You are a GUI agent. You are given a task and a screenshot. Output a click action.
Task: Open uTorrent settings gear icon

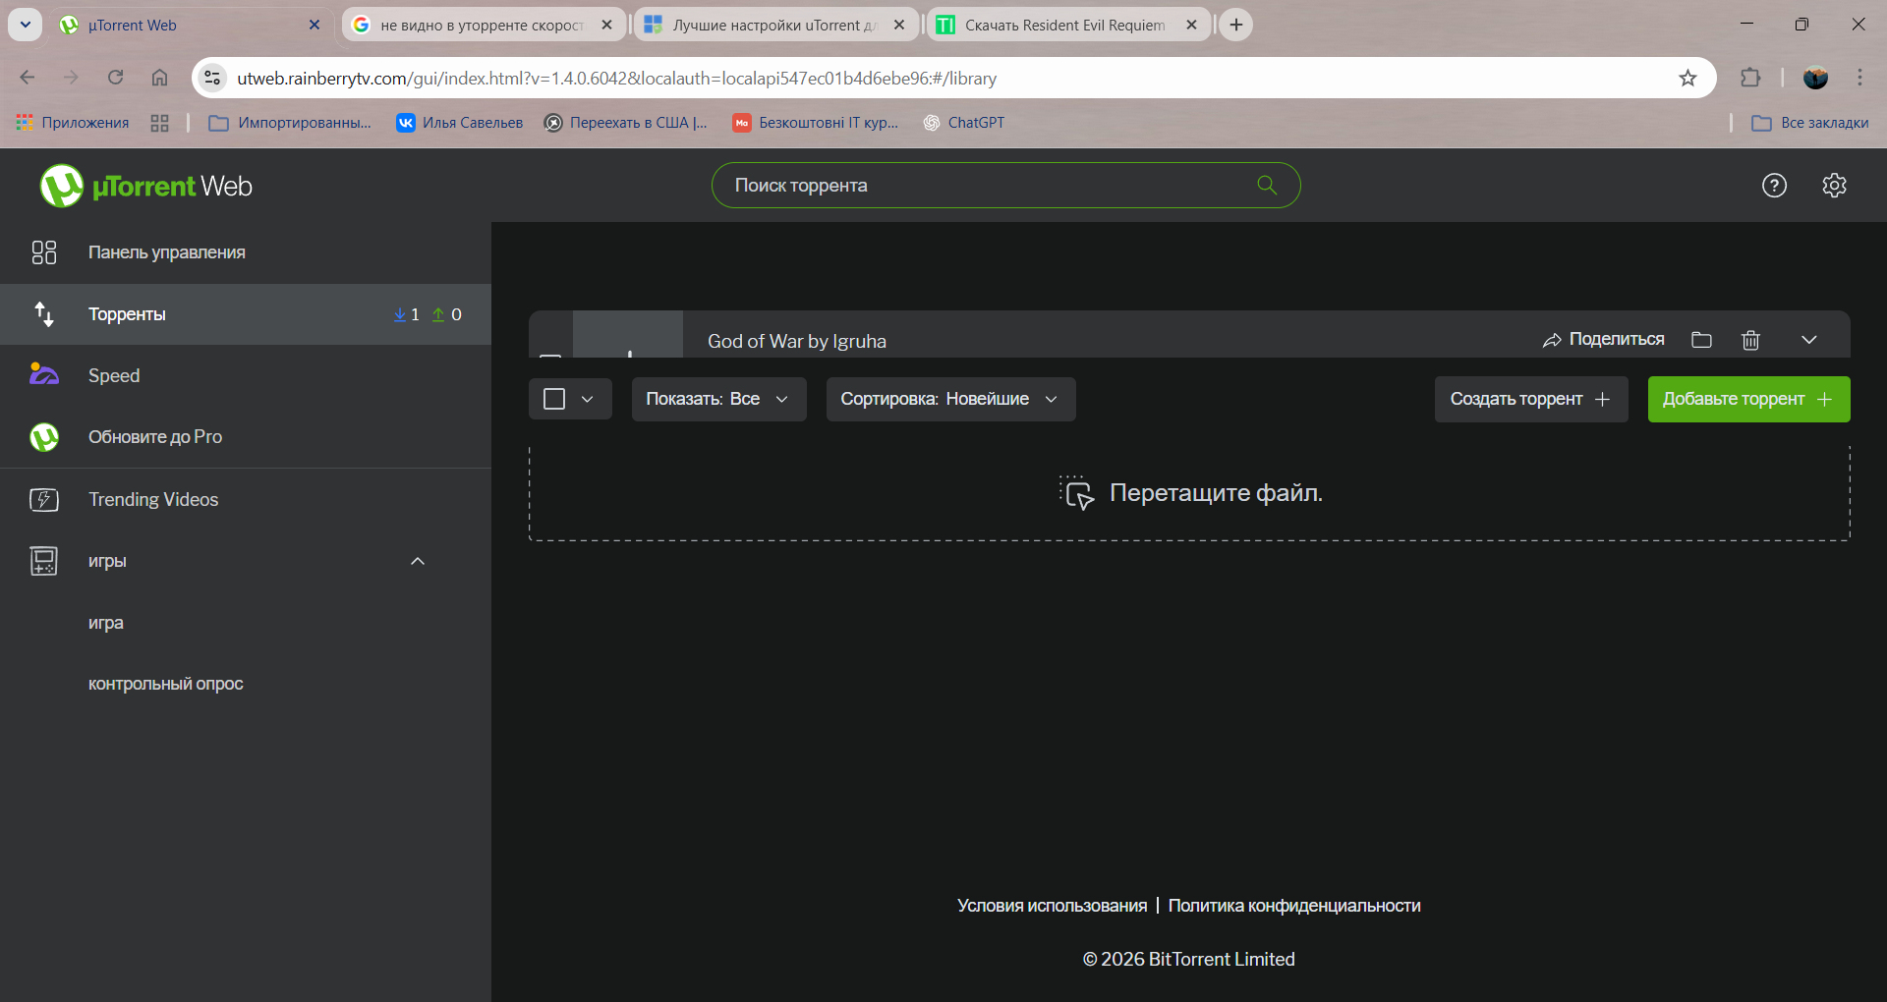(x=1834, y=186)
